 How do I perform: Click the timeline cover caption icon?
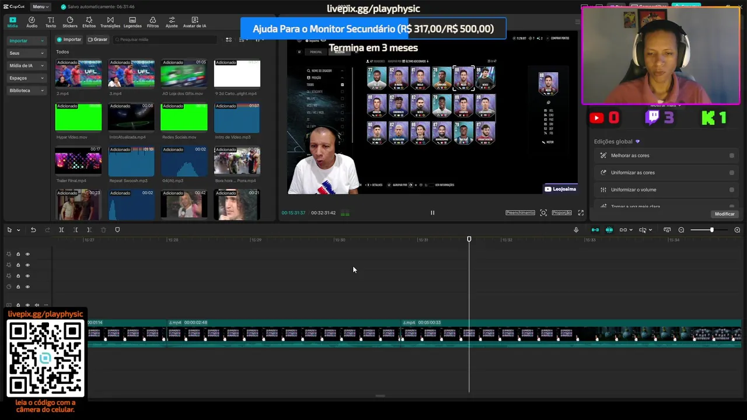click(x=667, y=230)
